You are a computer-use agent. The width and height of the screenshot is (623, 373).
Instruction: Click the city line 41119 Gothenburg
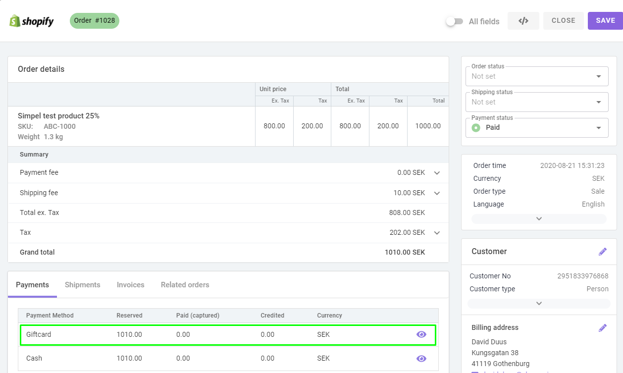click(x=500, y=364)
